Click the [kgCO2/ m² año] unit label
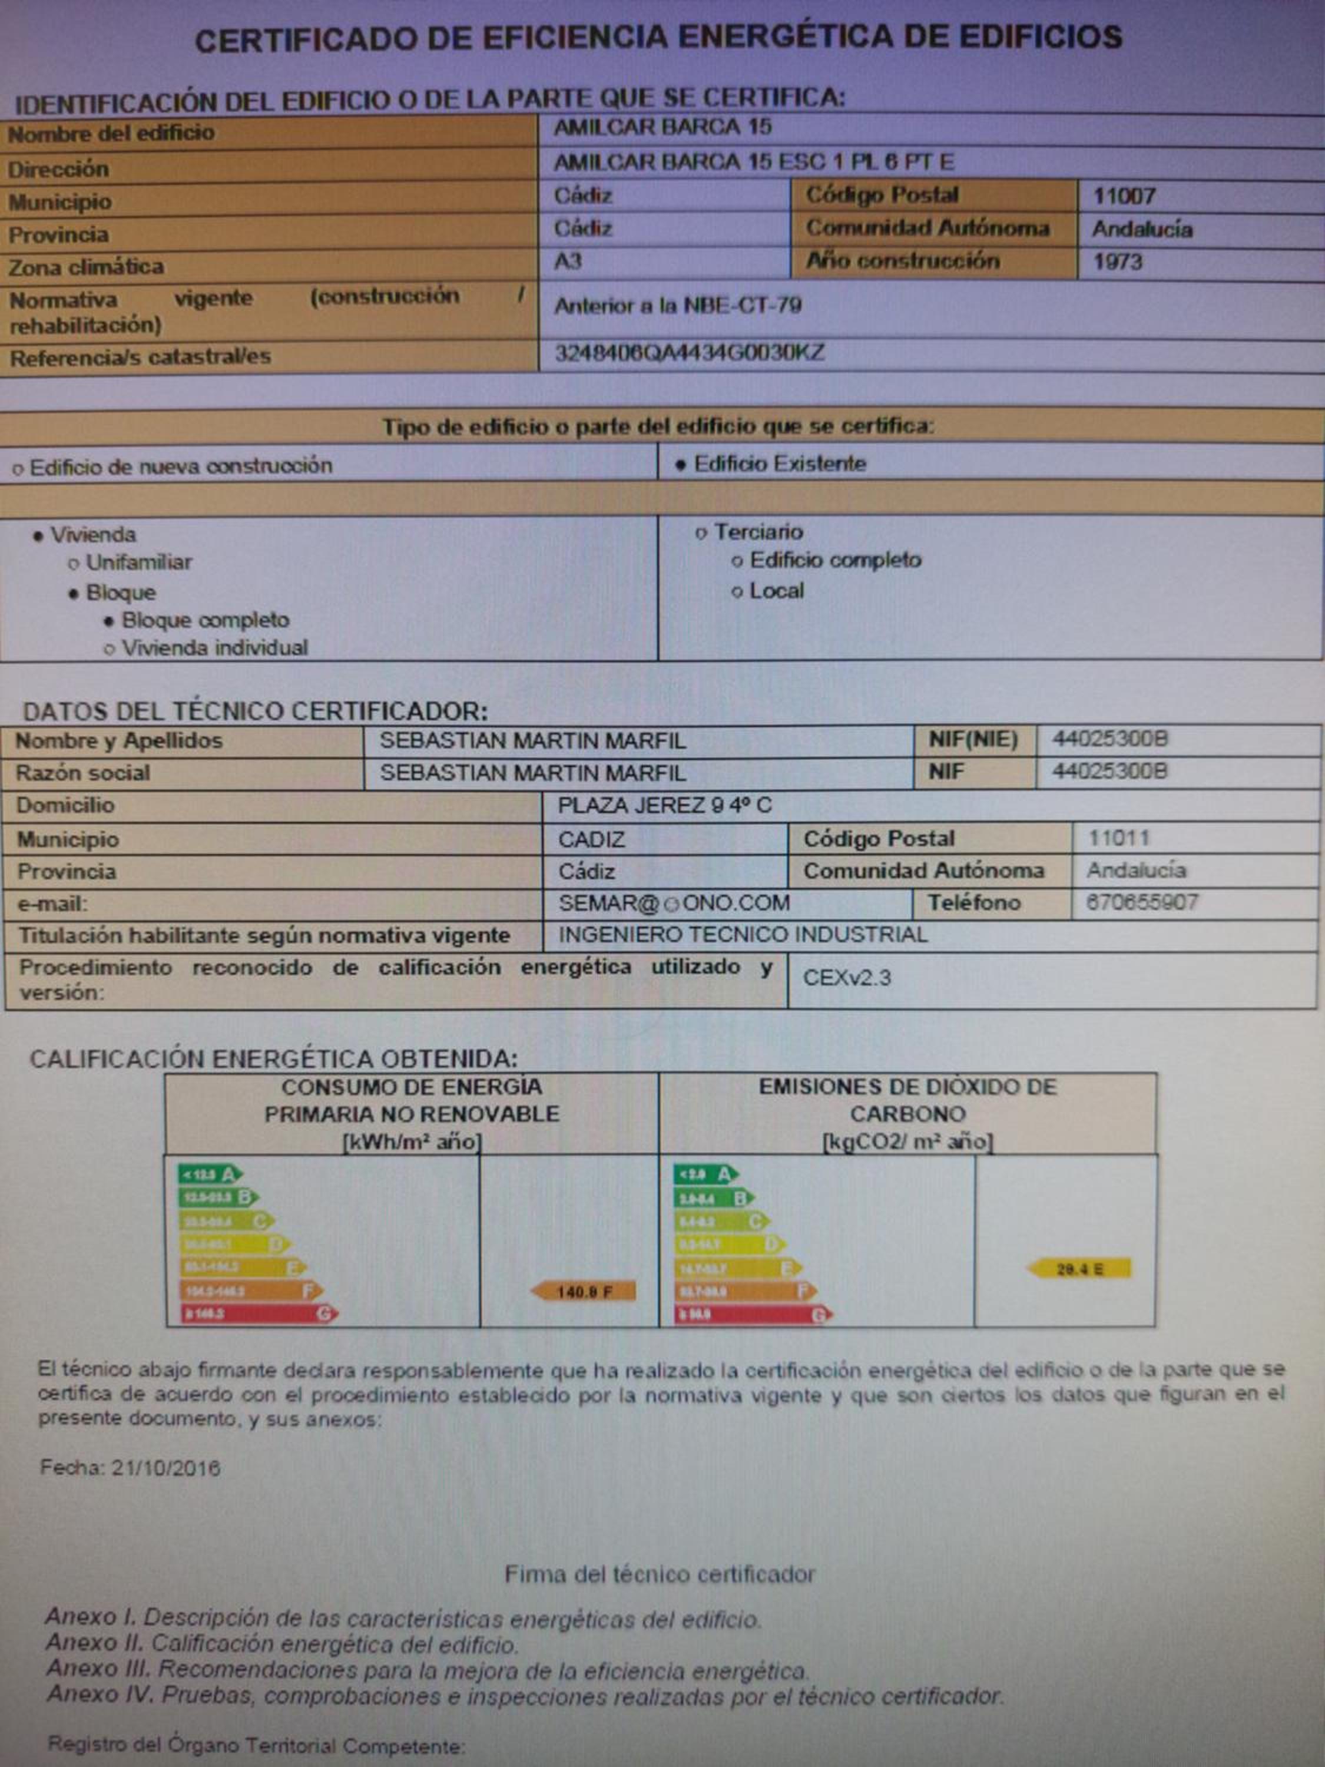Image resolution: width=1325 pixels, height=1767 pixels. coord(907,1142)
